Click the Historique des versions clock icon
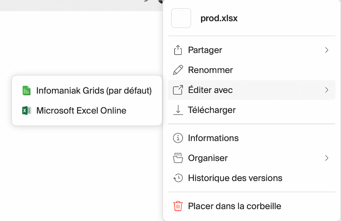341x221 pixels. coord(178,178)
